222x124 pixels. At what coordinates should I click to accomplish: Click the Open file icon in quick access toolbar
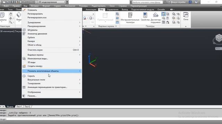(x=8, y=2)
